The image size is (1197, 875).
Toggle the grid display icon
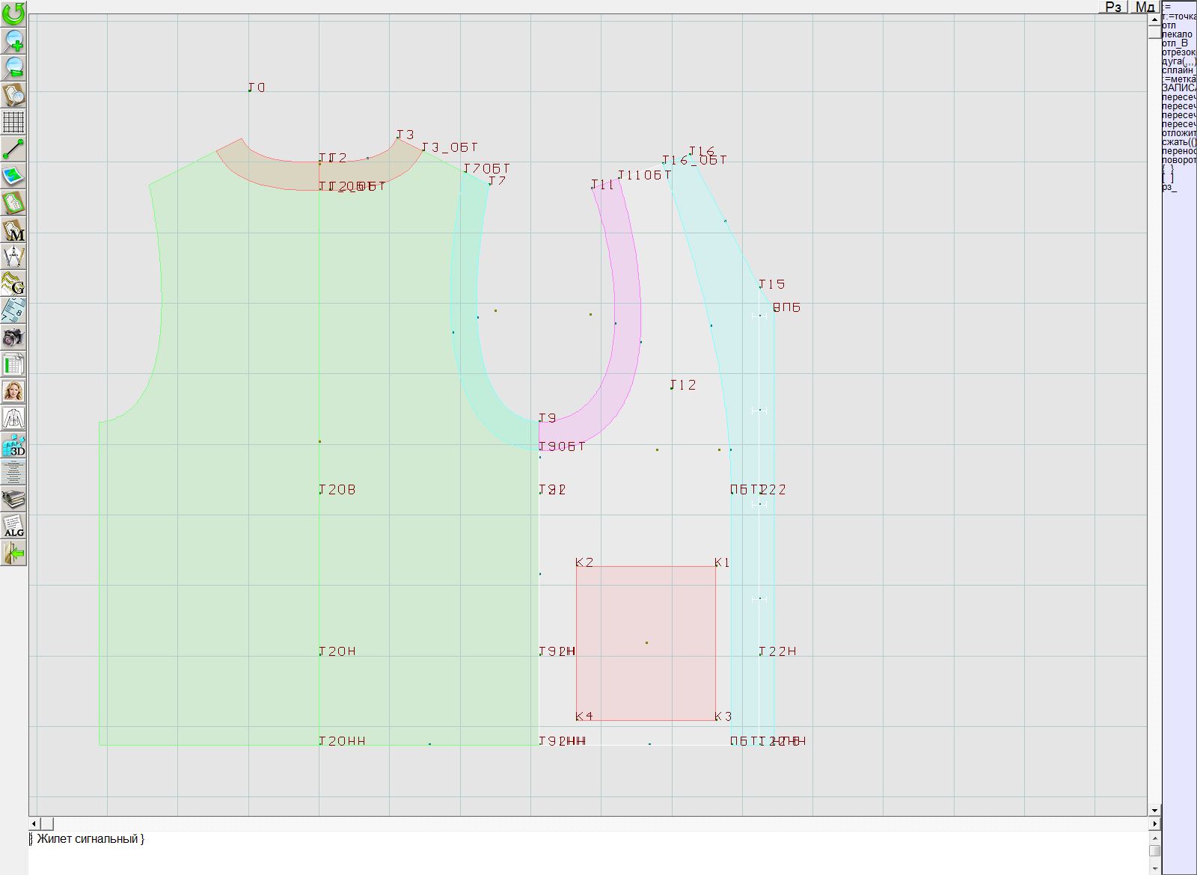(x=13, y=122)
